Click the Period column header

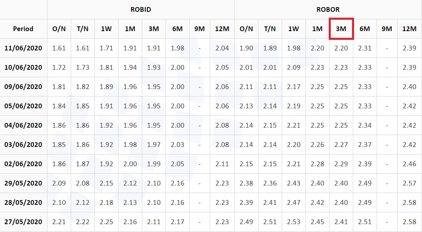(x=23, y=29)
